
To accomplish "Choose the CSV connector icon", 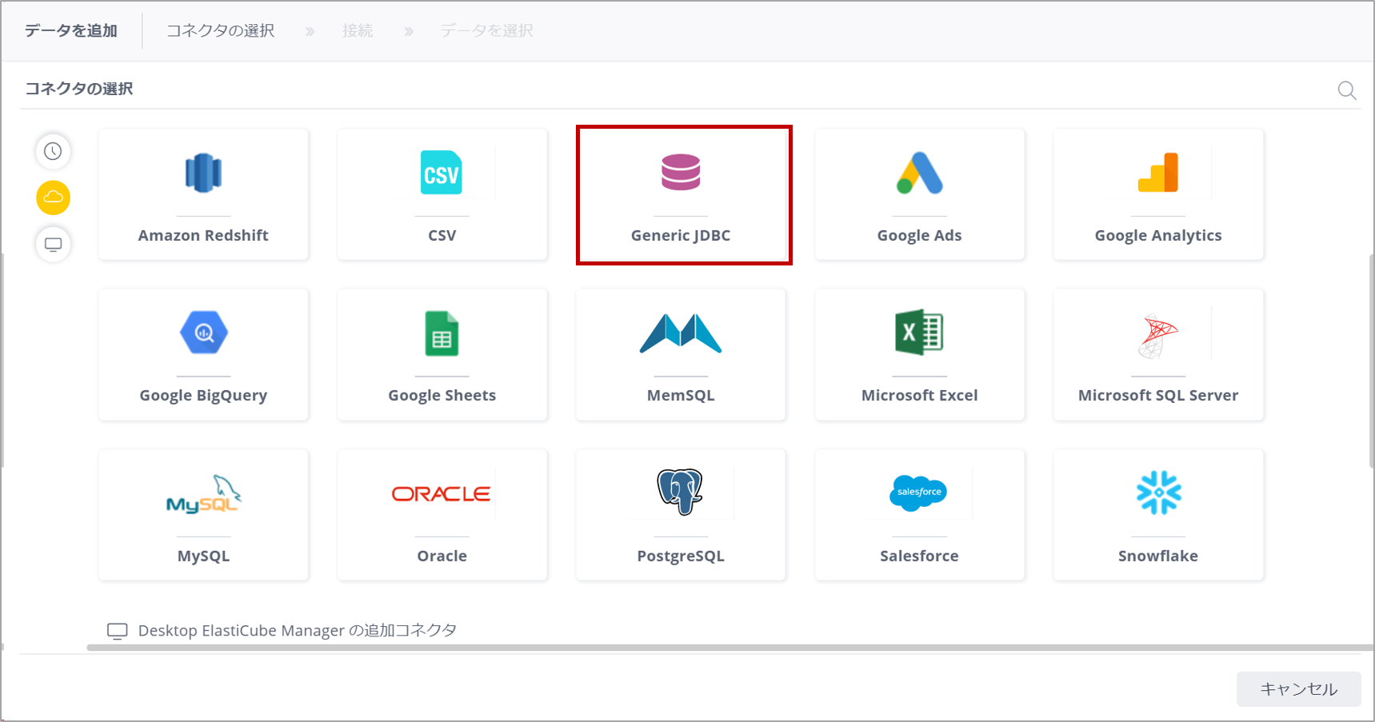I will click(442, 173).
